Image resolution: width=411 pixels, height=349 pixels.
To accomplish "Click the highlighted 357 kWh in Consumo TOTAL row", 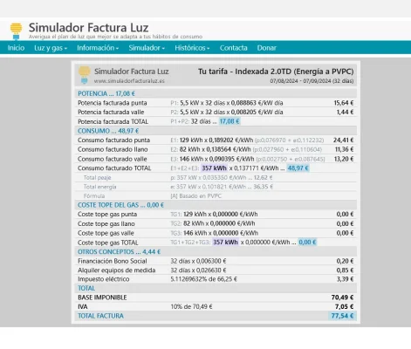I will 214,168.
